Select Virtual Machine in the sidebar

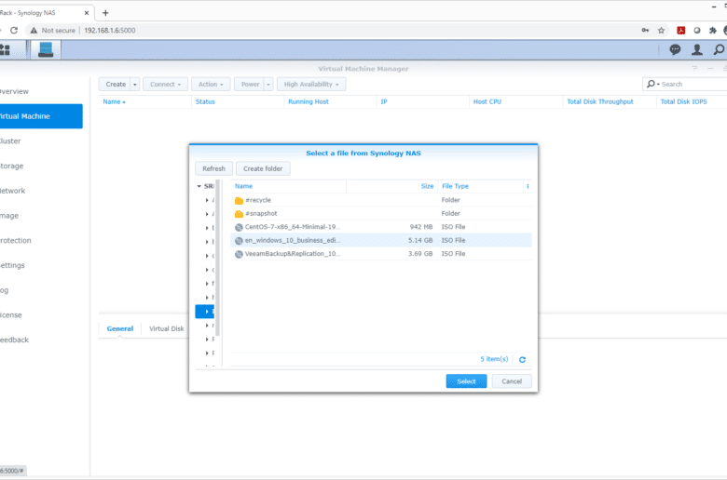(x=41, y=116)
